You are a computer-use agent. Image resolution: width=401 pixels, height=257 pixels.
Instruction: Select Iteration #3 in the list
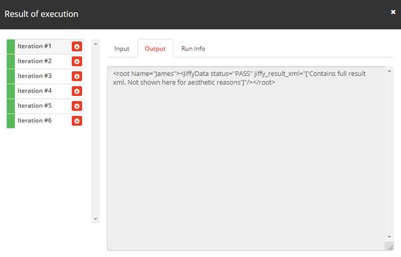coord(45,76)
